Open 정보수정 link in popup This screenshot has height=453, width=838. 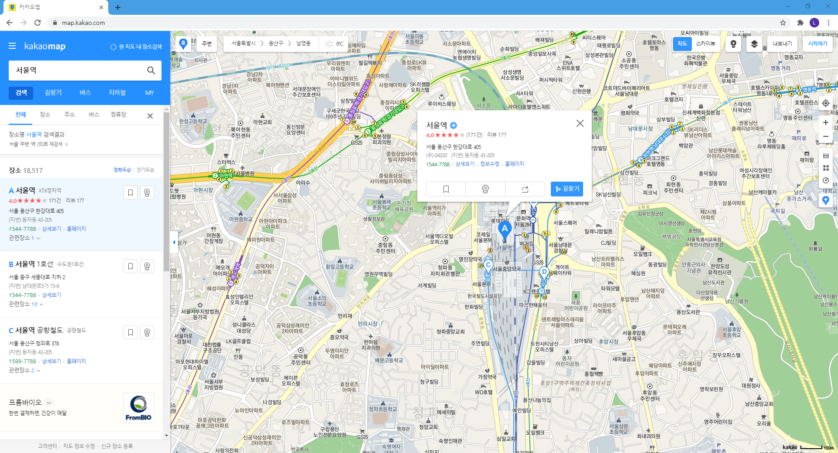[x=490, y=164]
